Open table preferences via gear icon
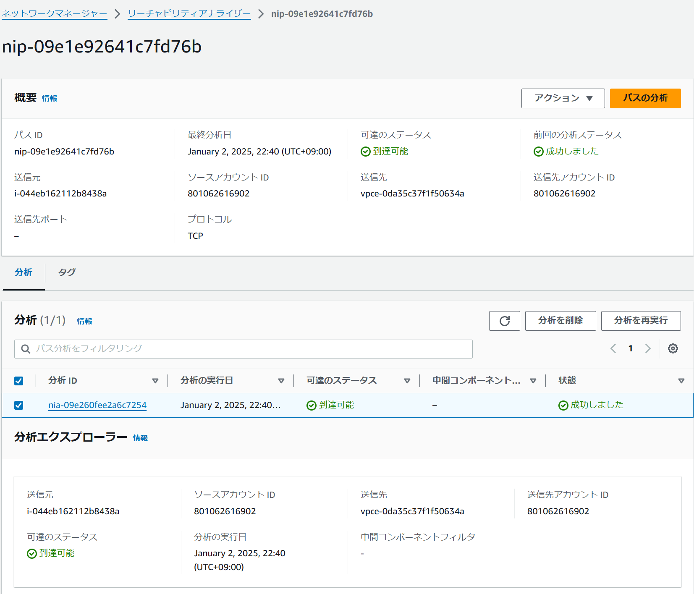 click(673, 348)
